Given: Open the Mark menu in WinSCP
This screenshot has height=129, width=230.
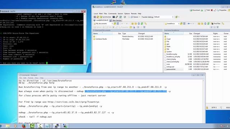Looking at the screenshot, I should (x=101, y=14).
